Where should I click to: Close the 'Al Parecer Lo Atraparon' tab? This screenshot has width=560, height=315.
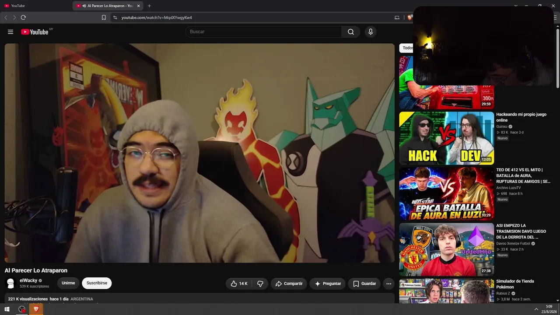(x=139, y=6)
